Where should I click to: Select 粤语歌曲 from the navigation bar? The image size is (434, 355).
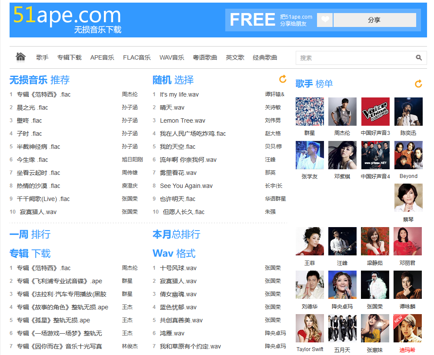[x=205, y=57]
